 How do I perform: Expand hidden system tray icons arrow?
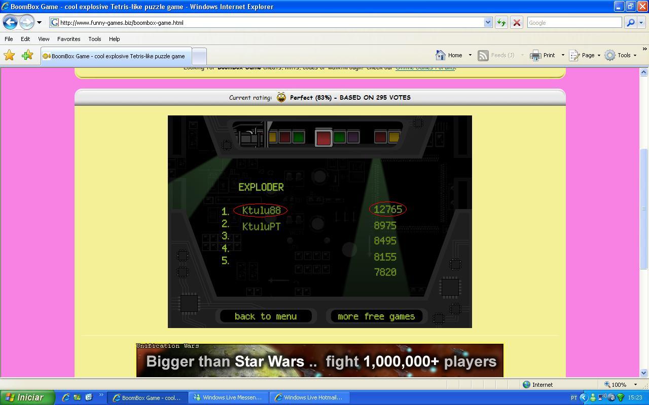pos(583,397)
